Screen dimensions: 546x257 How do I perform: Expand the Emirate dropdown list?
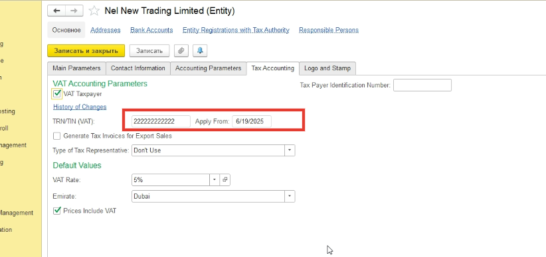click(x=290, y=196)
